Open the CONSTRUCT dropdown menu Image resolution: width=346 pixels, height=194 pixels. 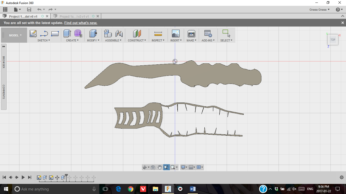[x=137, y=40]
